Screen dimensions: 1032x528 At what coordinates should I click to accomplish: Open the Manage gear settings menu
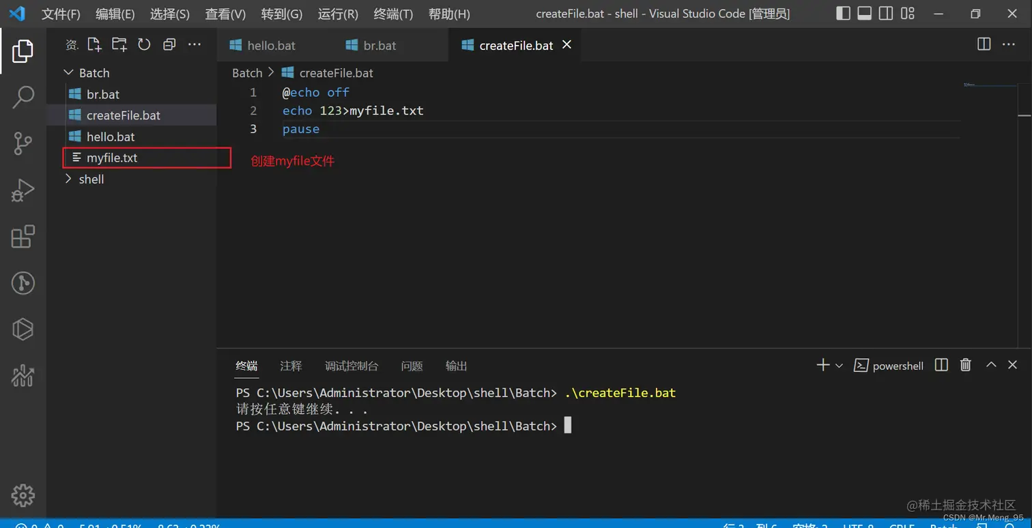[23, 495]
